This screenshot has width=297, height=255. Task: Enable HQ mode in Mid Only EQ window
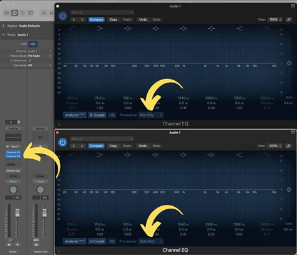tap(112, 115)
